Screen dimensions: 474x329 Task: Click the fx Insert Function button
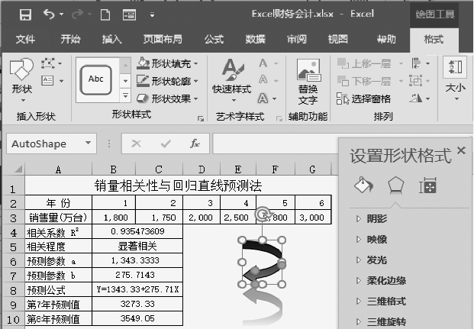coord(195,144)
